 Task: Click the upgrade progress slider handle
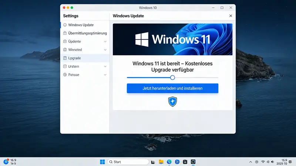pyautogui.click(x=172, y=78)
